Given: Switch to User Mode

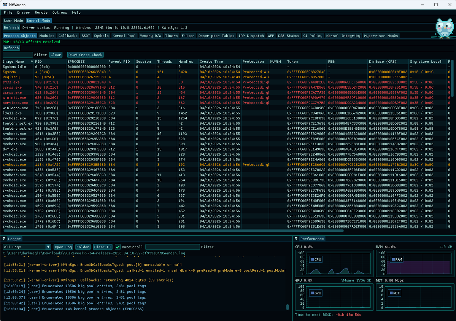Looking at the screenshot, I should point(13,21).
